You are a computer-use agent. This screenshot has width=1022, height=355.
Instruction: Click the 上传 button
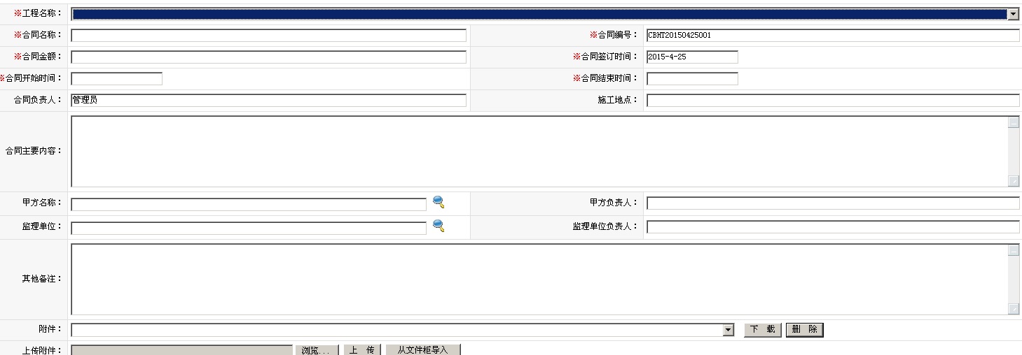coord(362,350)
